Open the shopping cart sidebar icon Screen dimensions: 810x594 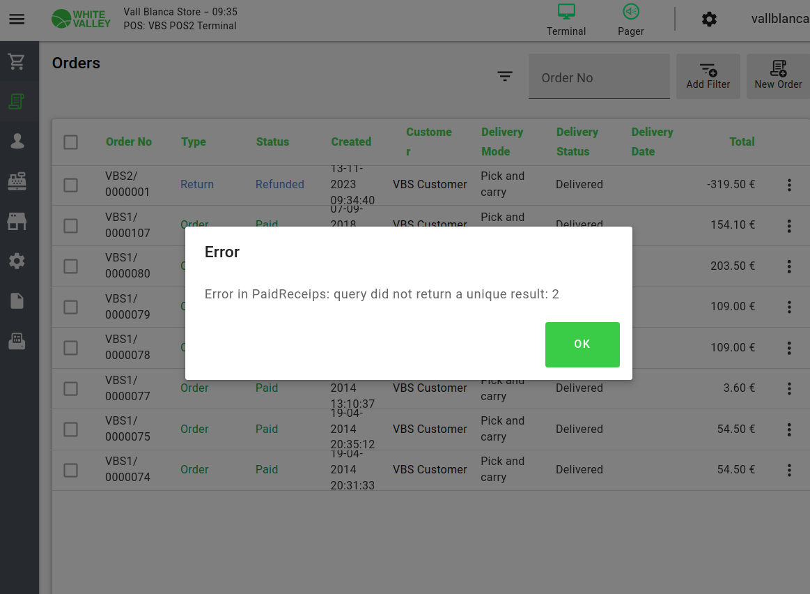coord(17,61)
